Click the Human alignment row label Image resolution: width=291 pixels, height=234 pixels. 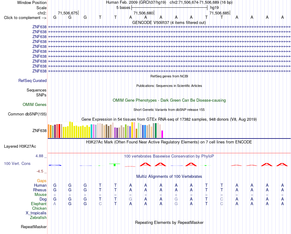(x=40, y=185)
